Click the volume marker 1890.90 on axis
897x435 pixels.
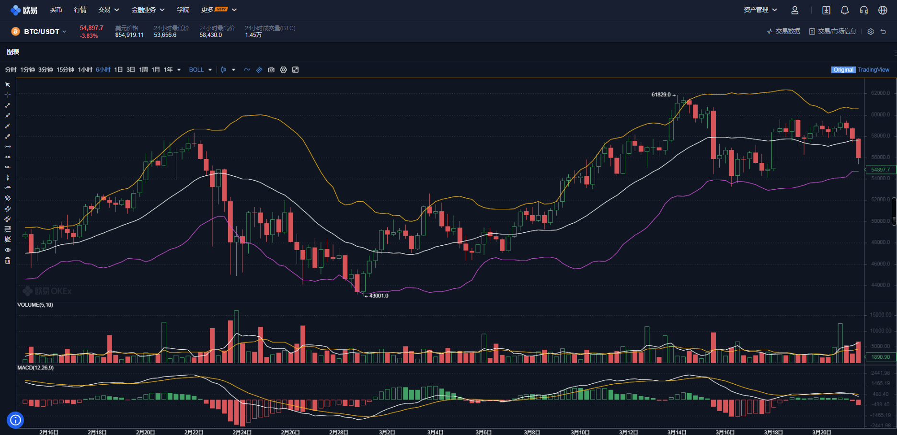(881, 357)
